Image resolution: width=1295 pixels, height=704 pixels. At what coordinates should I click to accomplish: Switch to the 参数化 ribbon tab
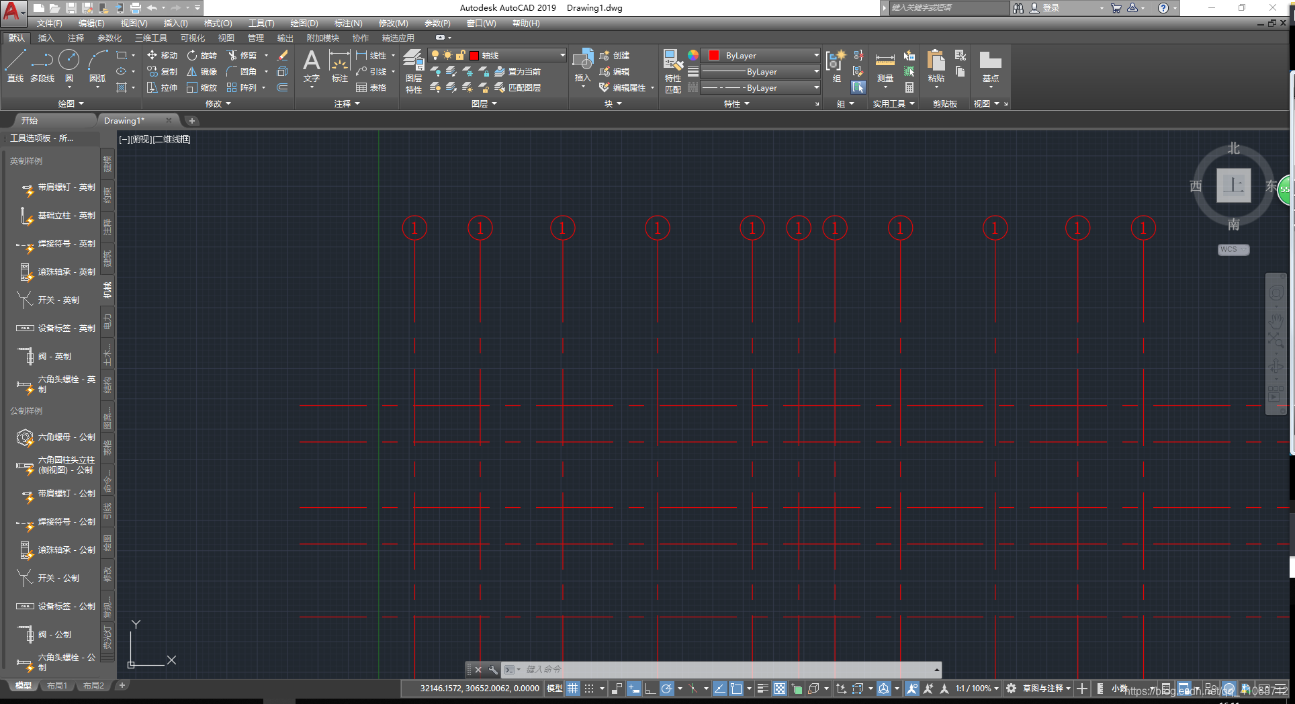pyautogui.click(x=109, y=38)
